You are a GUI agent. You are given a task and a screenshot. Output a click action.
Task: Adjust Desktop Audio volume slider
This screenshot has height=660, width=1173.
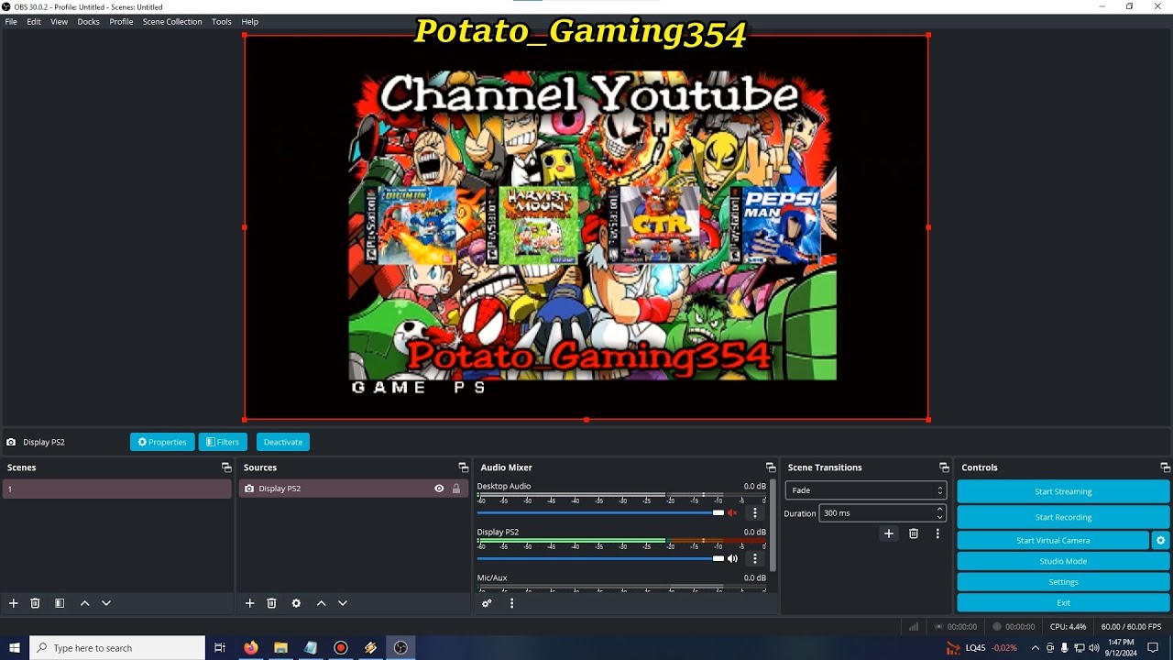(x=600, y=512)
